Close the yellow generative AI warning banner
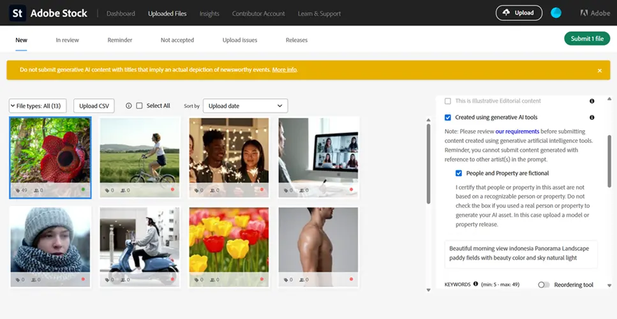 pos(599,70)
